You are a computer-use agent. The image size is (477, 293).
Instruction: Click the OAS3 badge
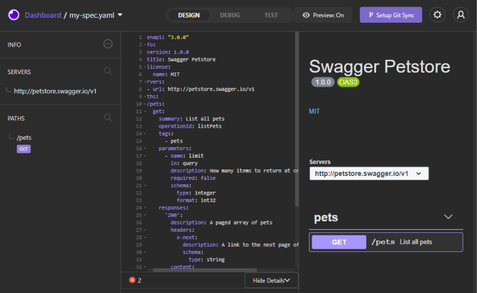[348, 82]
